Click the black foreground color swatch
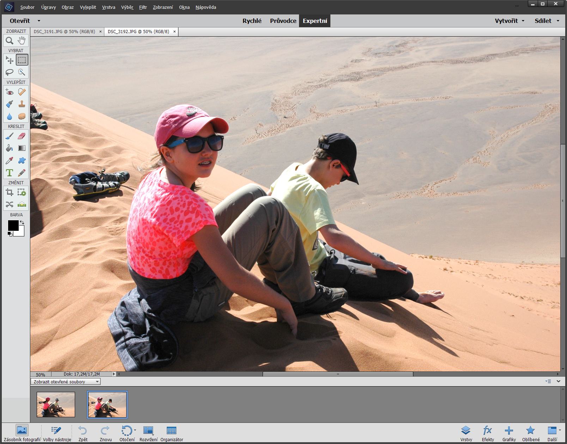567x444 pixels. click(13, 225)
